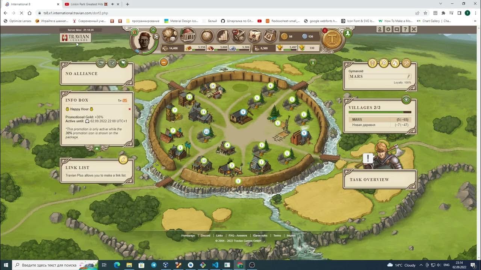Viewport: 481px width, 270px height.
Task: Open Terms footer link
Action: (x=277, y=235)
